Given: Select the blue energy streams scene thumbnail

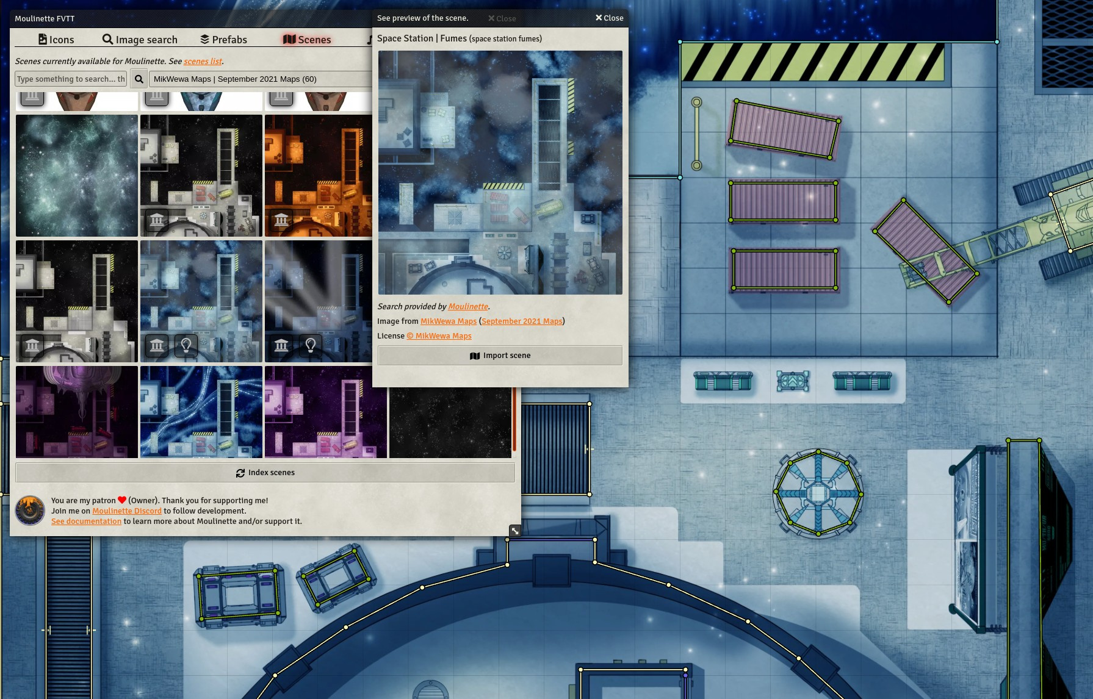Looking at the screenshot, I should pyautogui.click(x=201, y=412).
